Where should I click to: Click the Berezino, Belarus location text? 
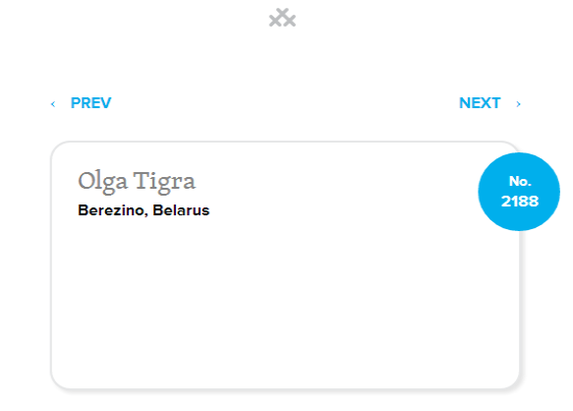[x=143, y=210]
